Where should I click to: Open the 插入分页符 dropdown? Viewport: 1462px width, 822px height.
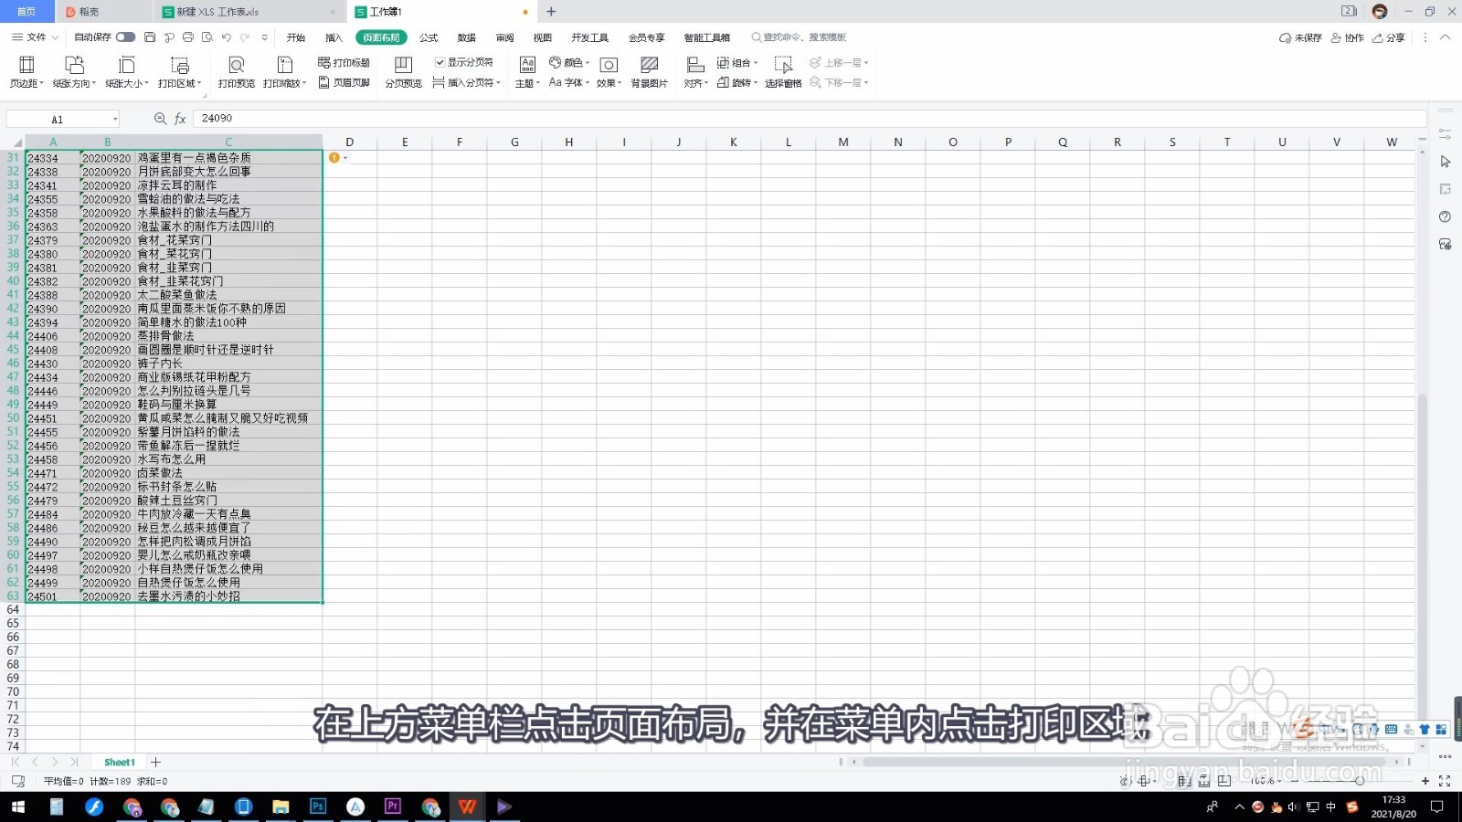click(467, 82)
